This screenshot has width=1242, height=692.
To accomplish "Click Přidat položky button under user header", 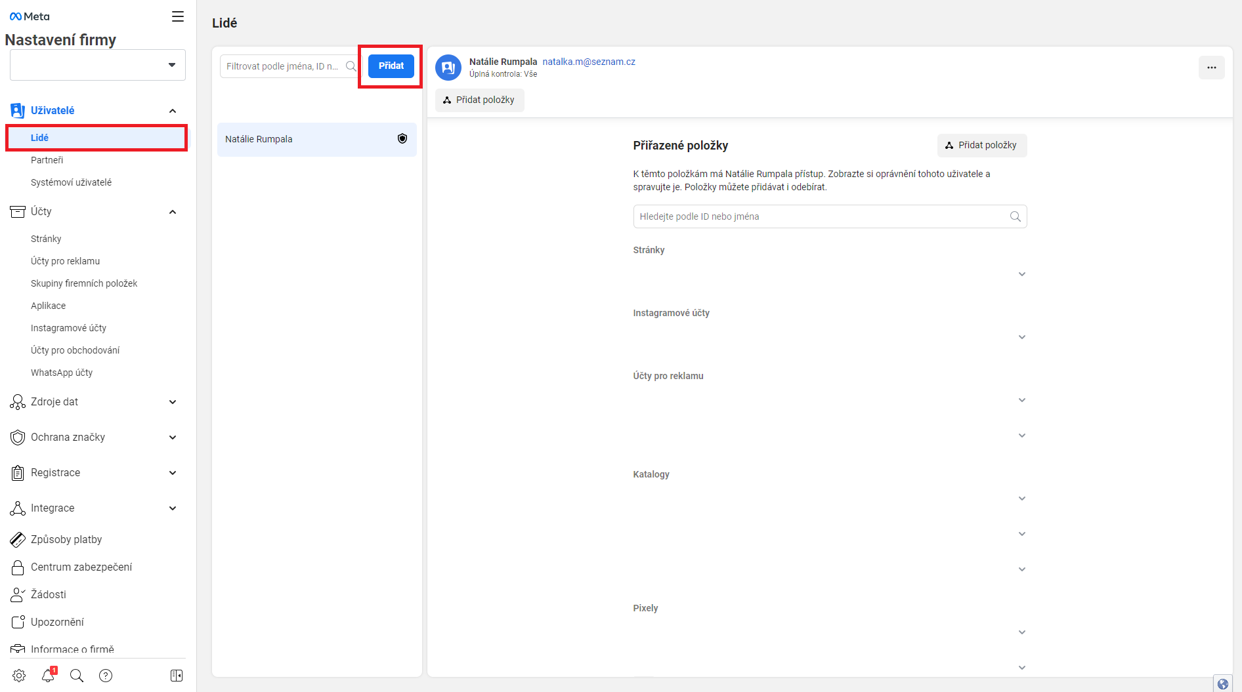I will (x=479, y=100).
